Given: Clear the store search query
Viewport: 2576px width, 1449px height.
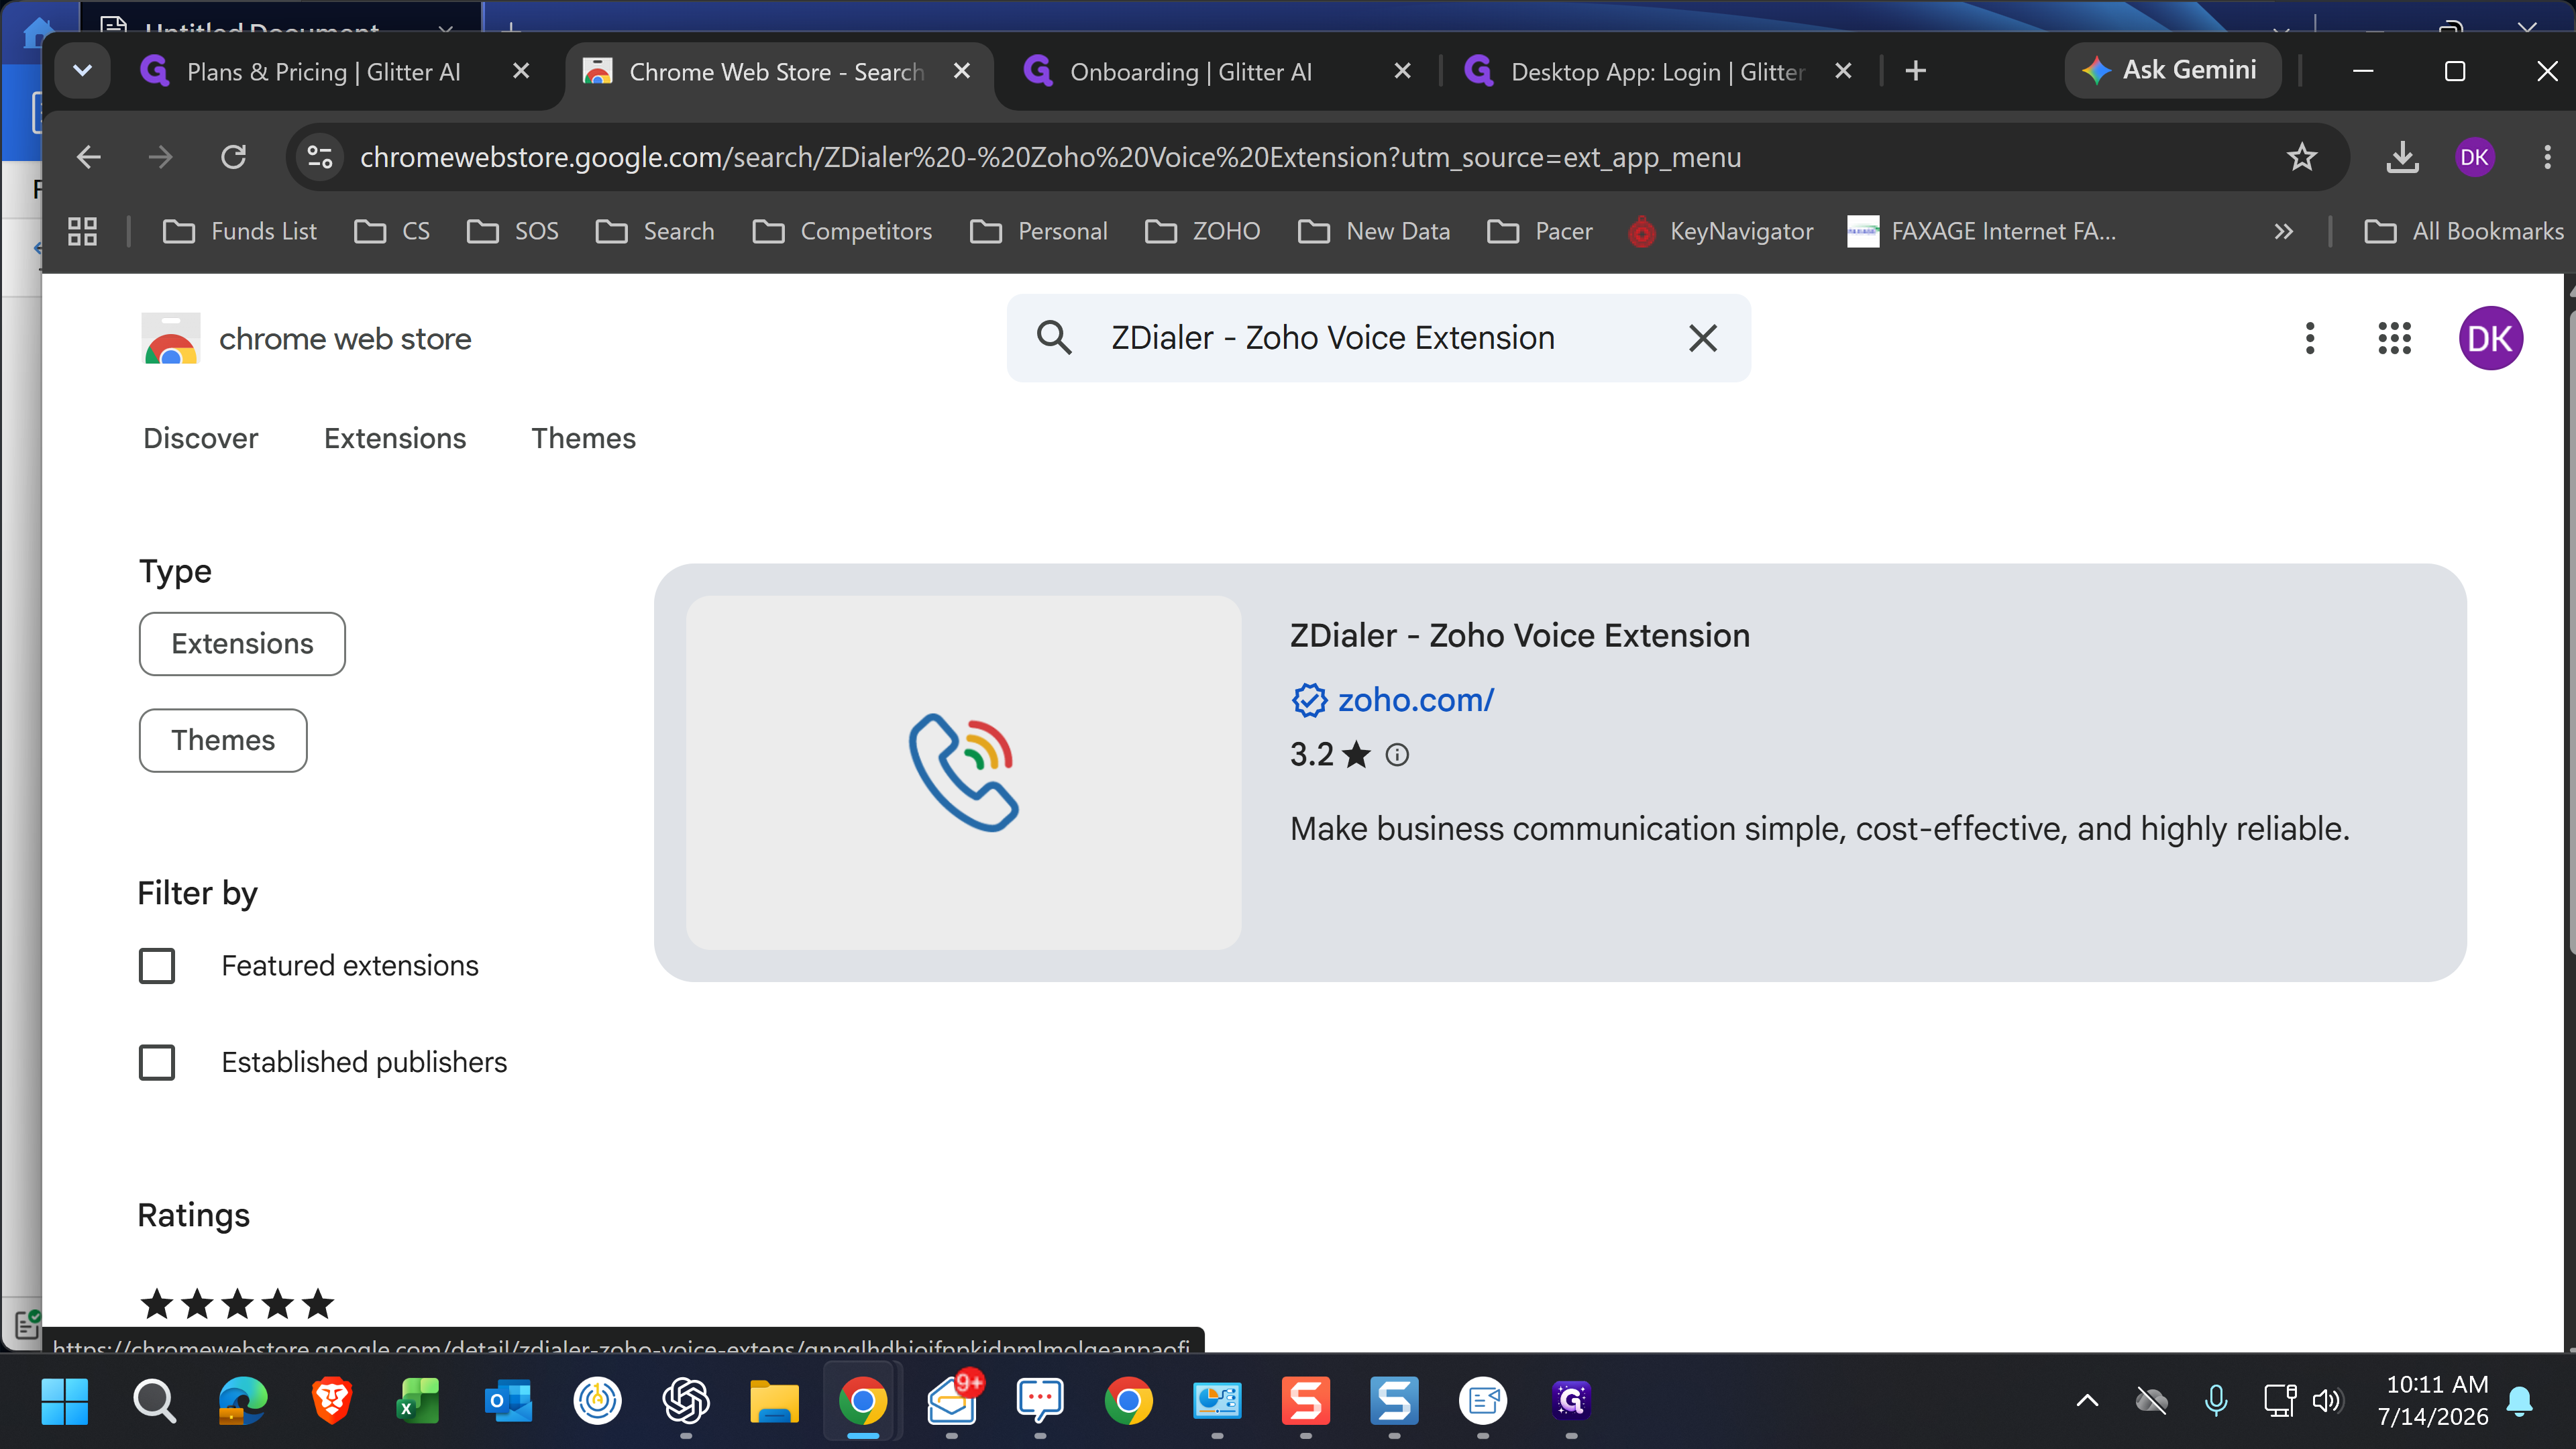Looking at the screenshot, I should (1703, 338).
